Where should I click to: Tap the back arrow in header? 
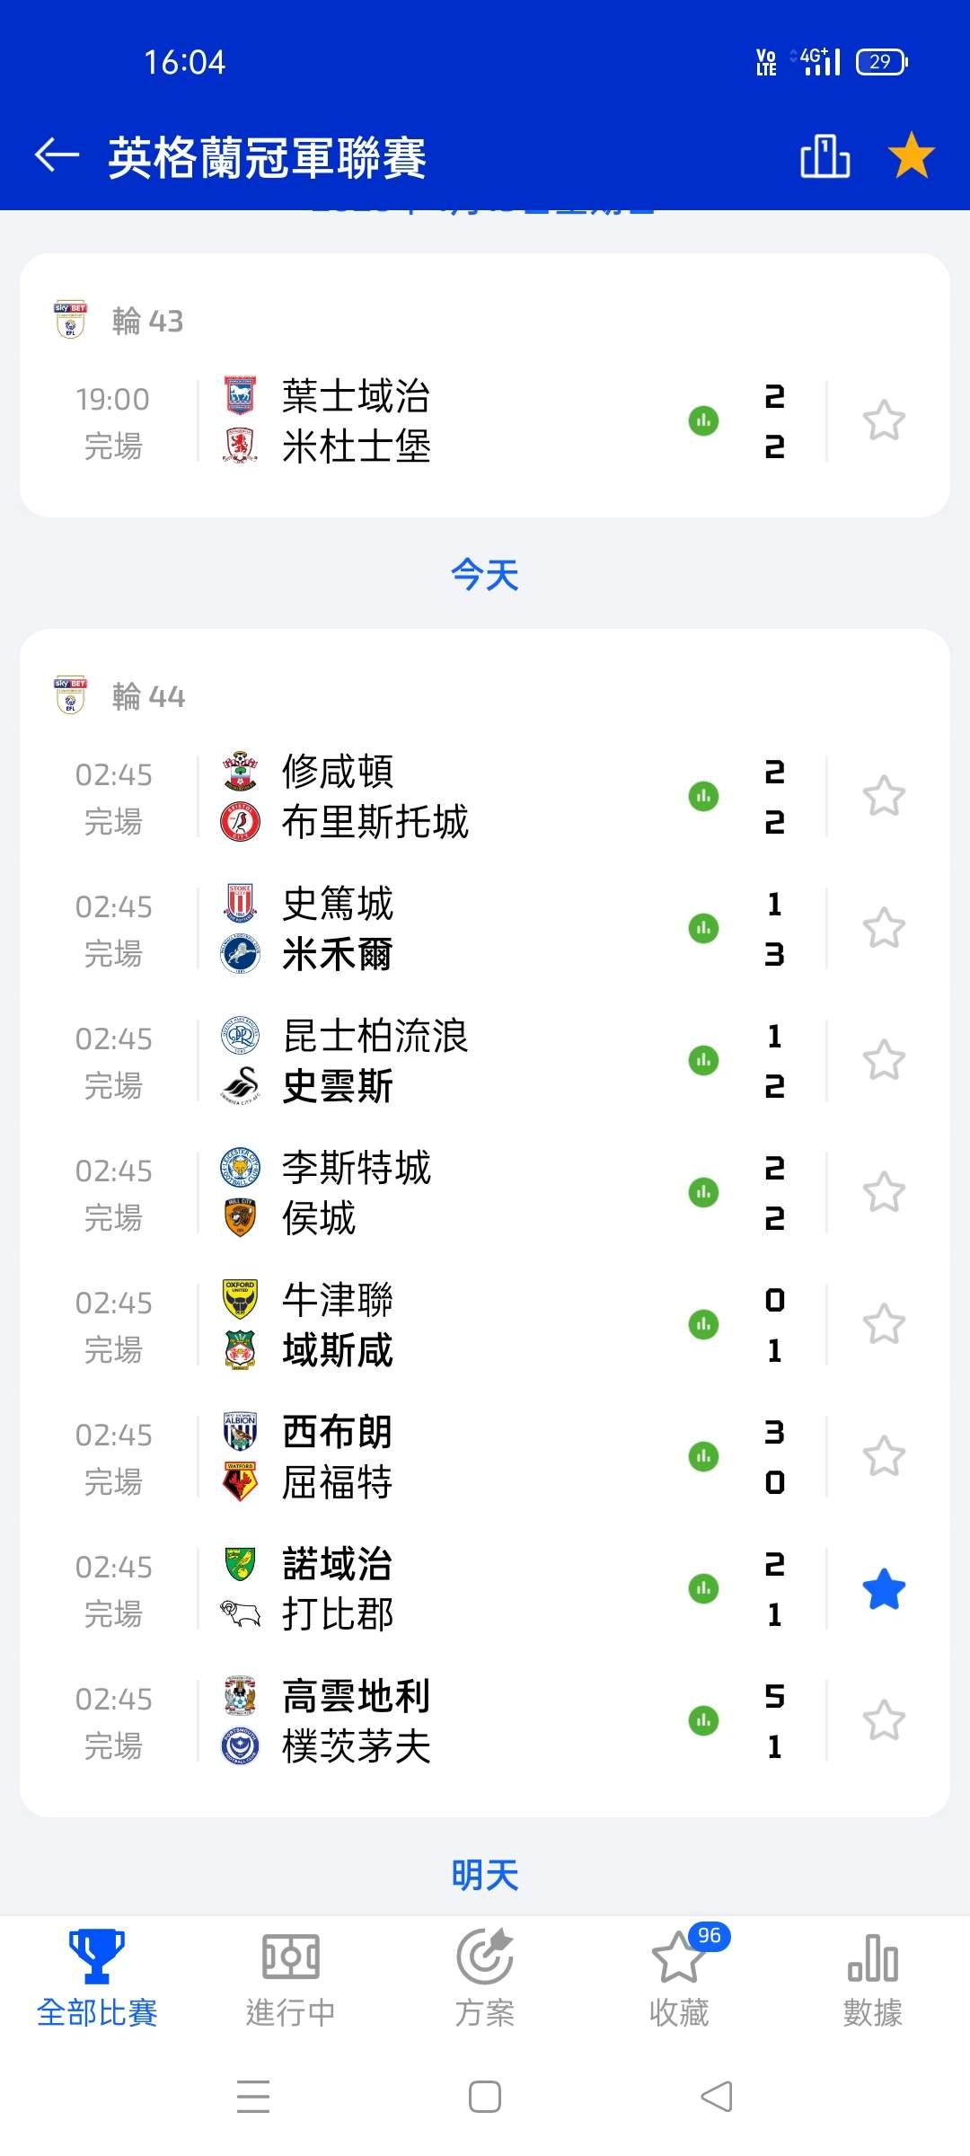click(x=57, y=155)
